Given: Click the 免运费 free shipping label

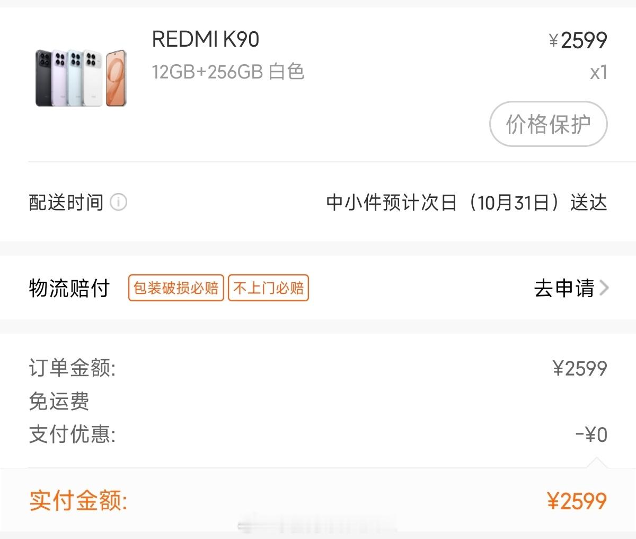Looking at the screenshot, I should (59, 402).
